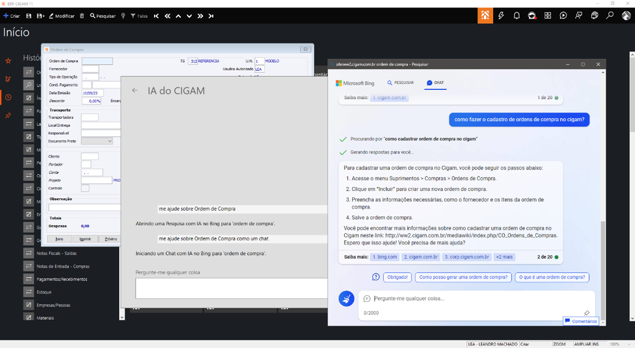The height and width of the screenshot is (348, 635).
Task: Click 'Como posso gerar uma ordem de compra?' suggestion
Action: [463, 277]
